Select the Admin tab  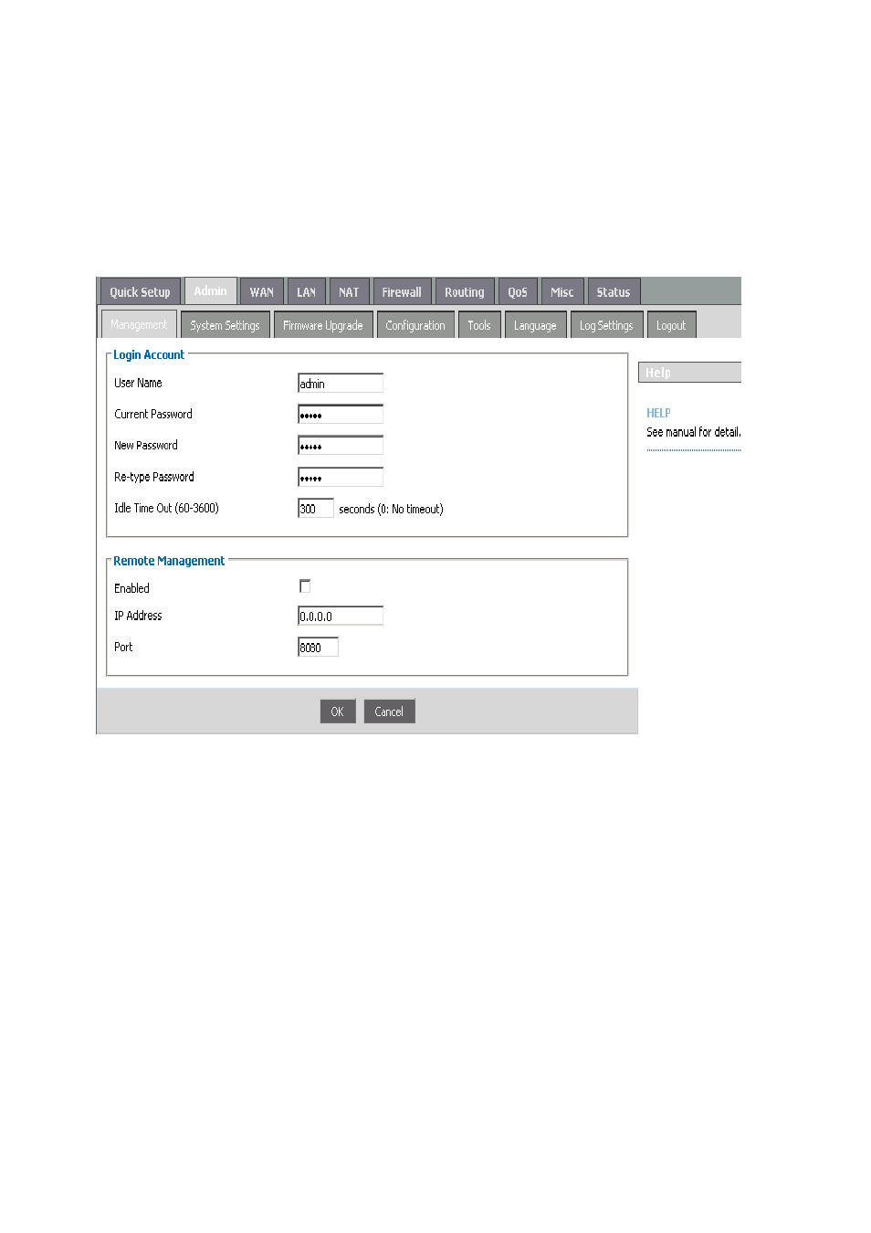coord(211,291)
